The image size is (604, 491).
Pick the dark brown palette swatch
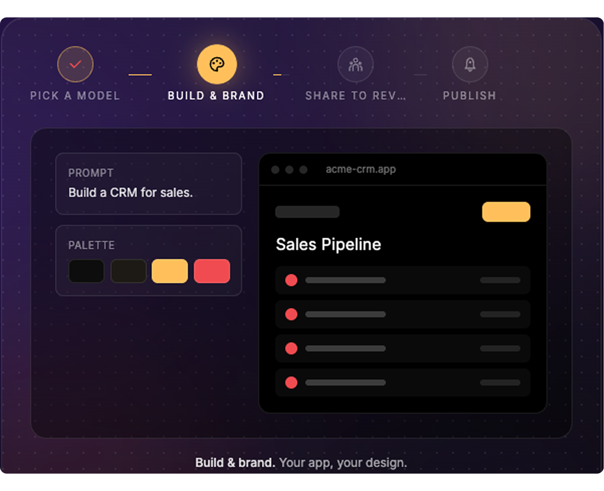[128, 271]
